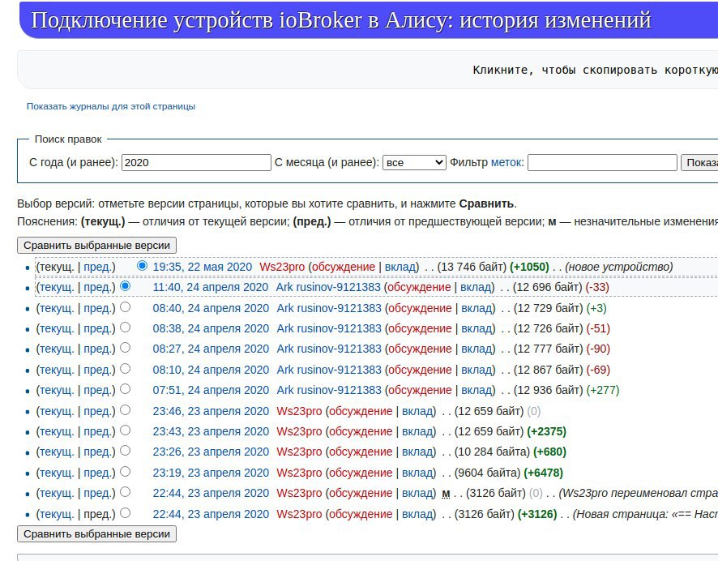Open 'обсуждение' link on the 23:26 row
The image size is (718, 561).
[x=361, y=452]
